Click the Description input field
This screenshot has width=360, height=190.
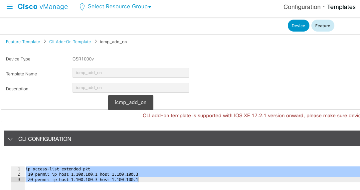(130, 88)
